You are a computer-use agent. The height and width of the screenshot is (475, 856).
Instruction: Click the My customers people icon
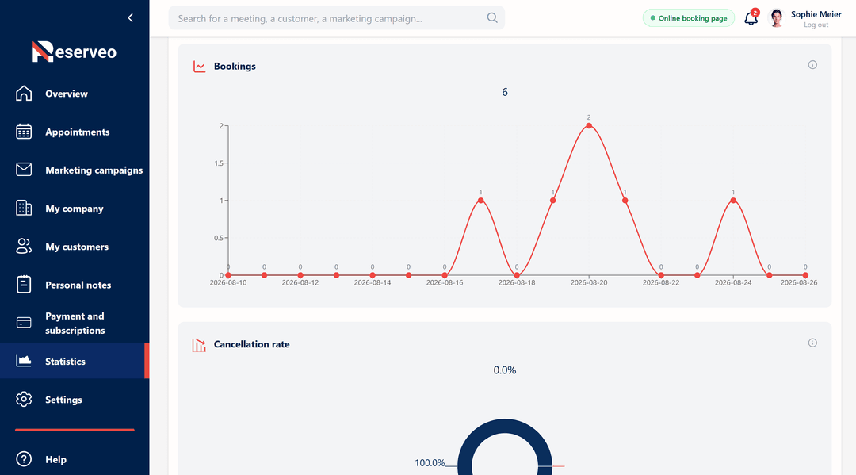[x=24, y=247]
